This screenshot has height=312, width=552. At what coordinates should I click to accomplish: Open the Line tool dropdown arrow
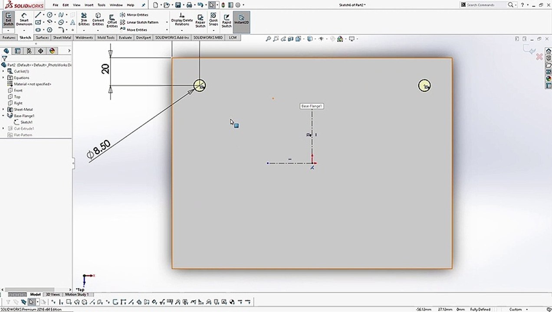point(43,15)
